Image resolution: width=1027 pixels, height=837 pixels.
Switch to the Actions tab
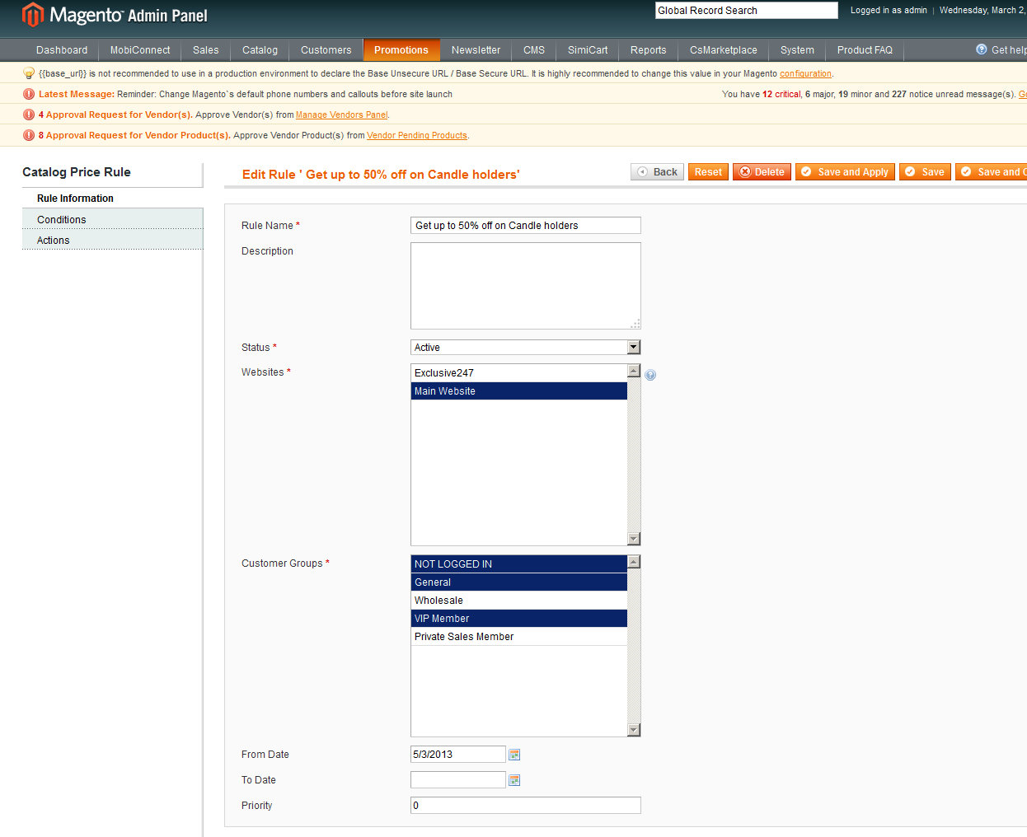[112, 241]
